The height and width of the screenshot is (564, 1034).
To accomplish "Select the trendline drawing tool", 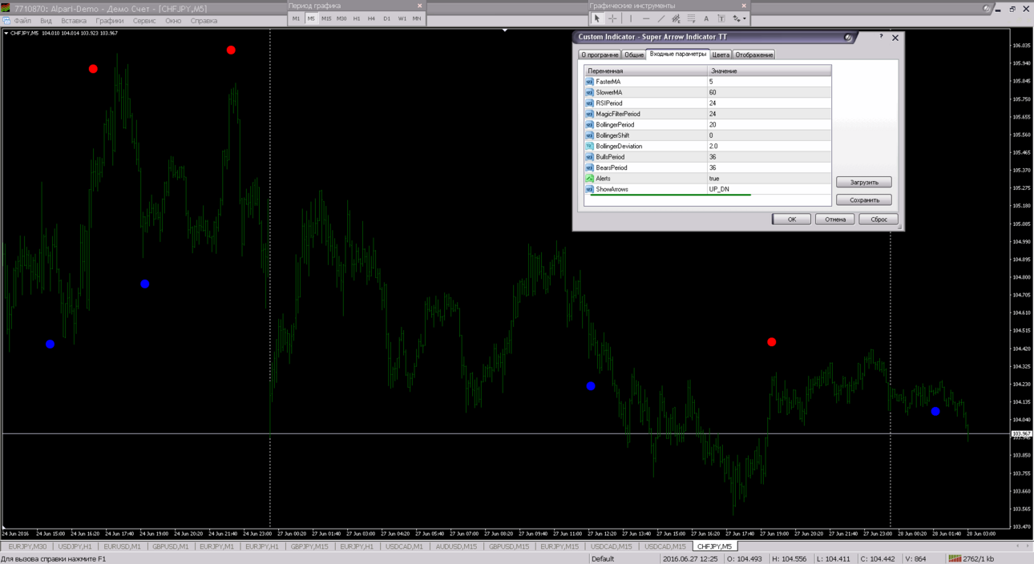I will point(661,18).
